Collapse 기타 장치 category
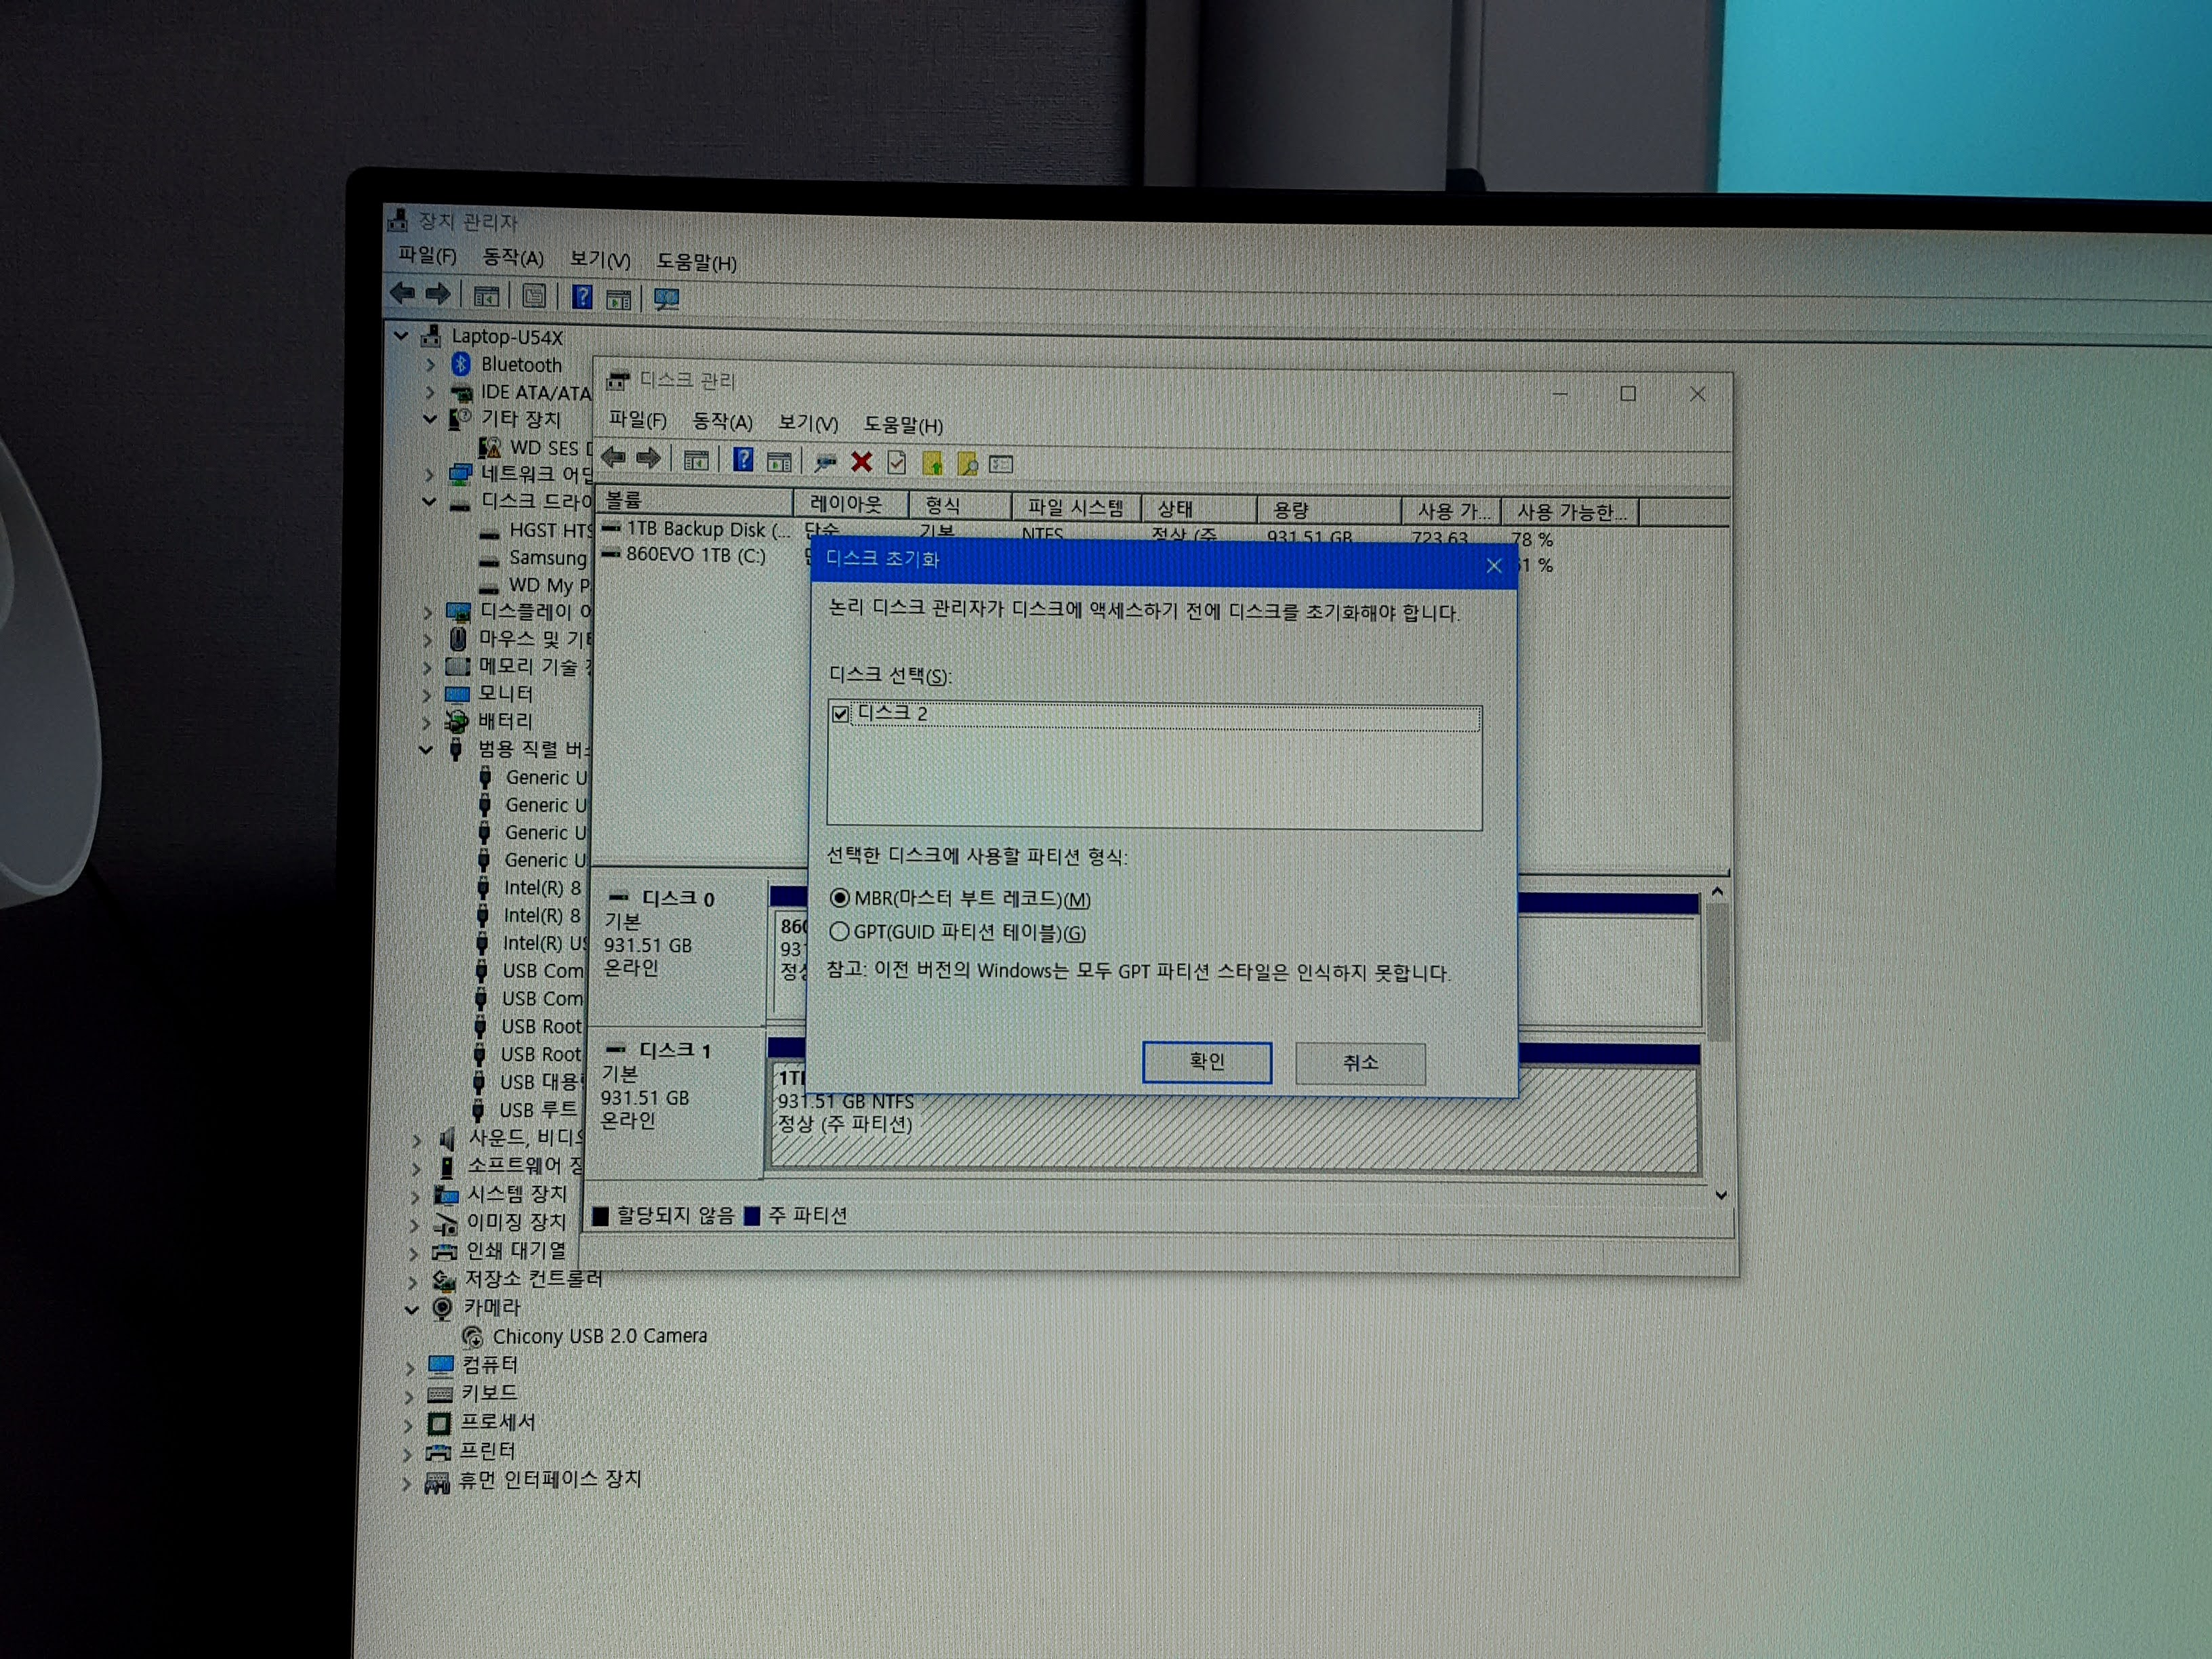The image size is (2212, 1659). pos(430,419)
